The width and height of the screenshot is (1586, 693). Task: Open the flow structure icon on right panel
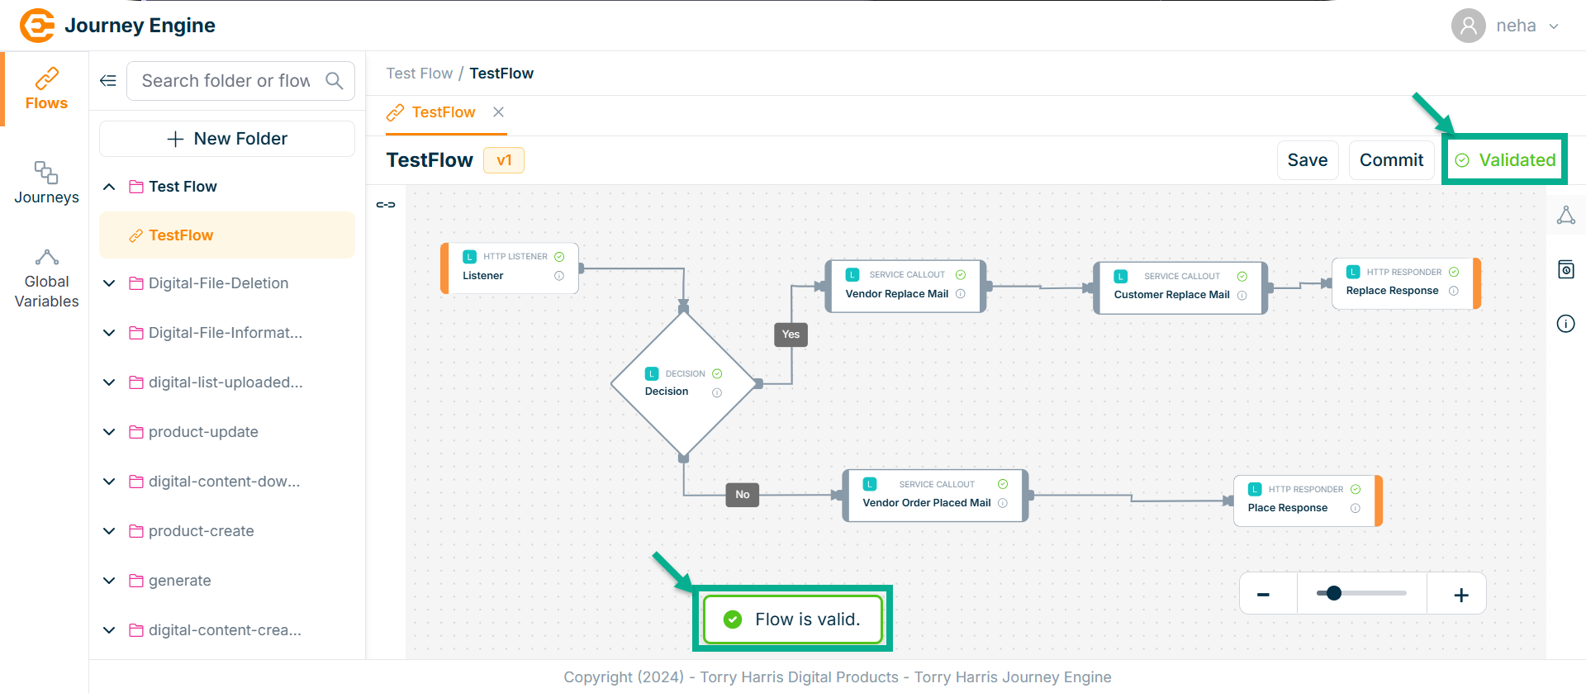click(1565, 216)
